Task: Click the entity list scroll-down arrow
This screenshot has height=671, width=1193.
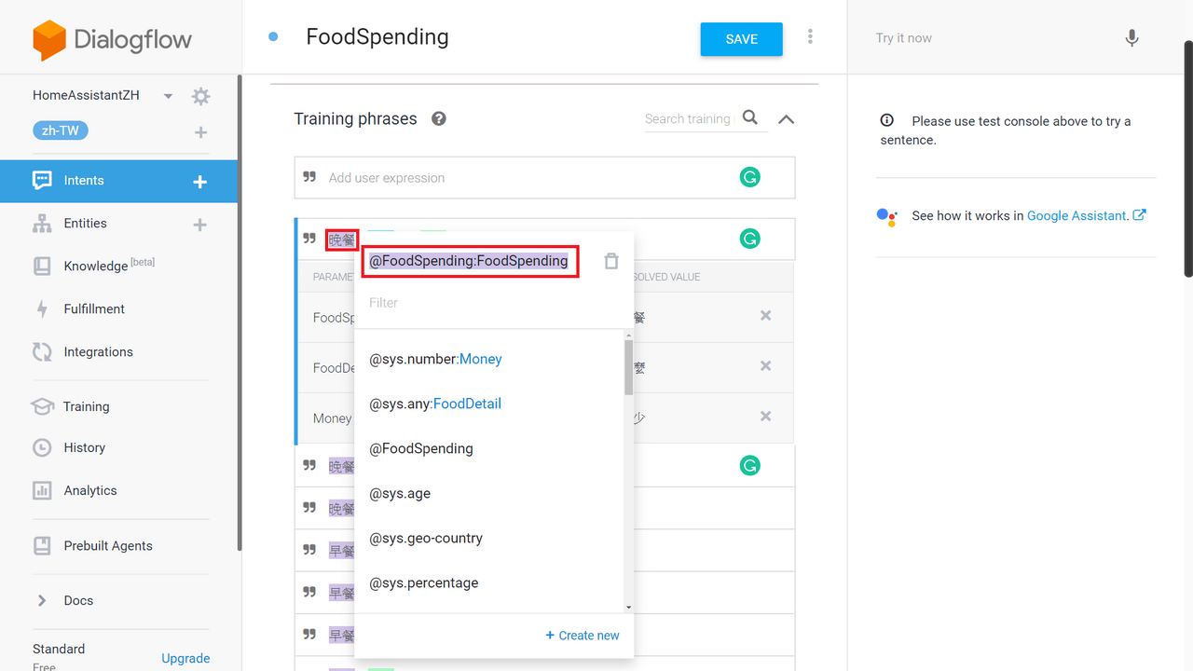Action: click(628, 607)
